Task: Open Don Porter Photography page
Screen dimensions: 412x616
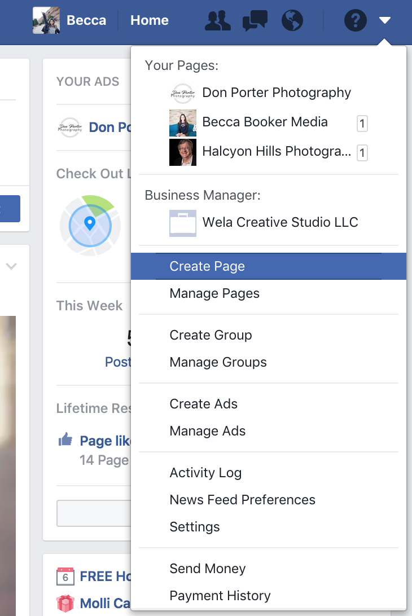Action: pos(277,93)
